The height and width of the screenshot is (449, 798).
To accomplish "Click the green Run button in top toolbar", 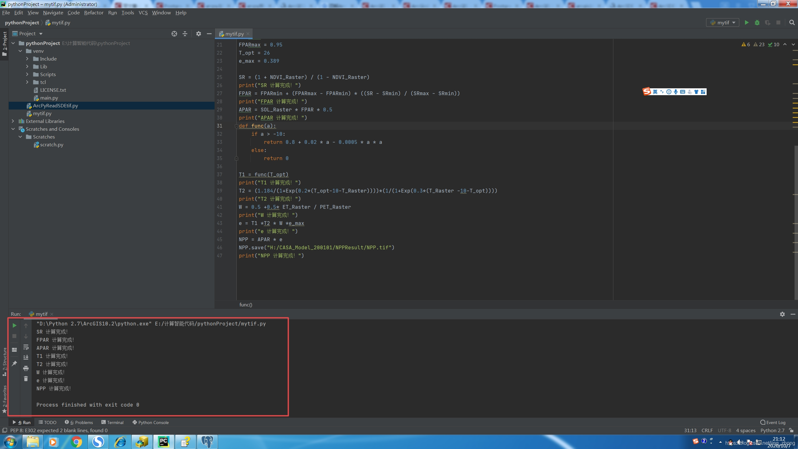I will point(747,22).
